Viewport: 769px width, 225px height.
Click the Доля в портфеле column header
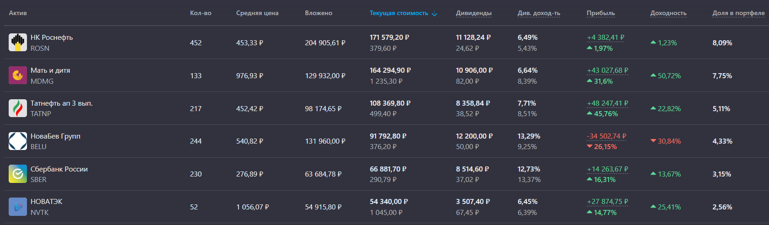[x=738, y=13]
